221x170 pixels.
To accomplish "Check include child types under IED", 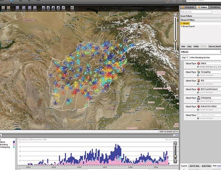I will pyautogui.click(x=198, y=84).
